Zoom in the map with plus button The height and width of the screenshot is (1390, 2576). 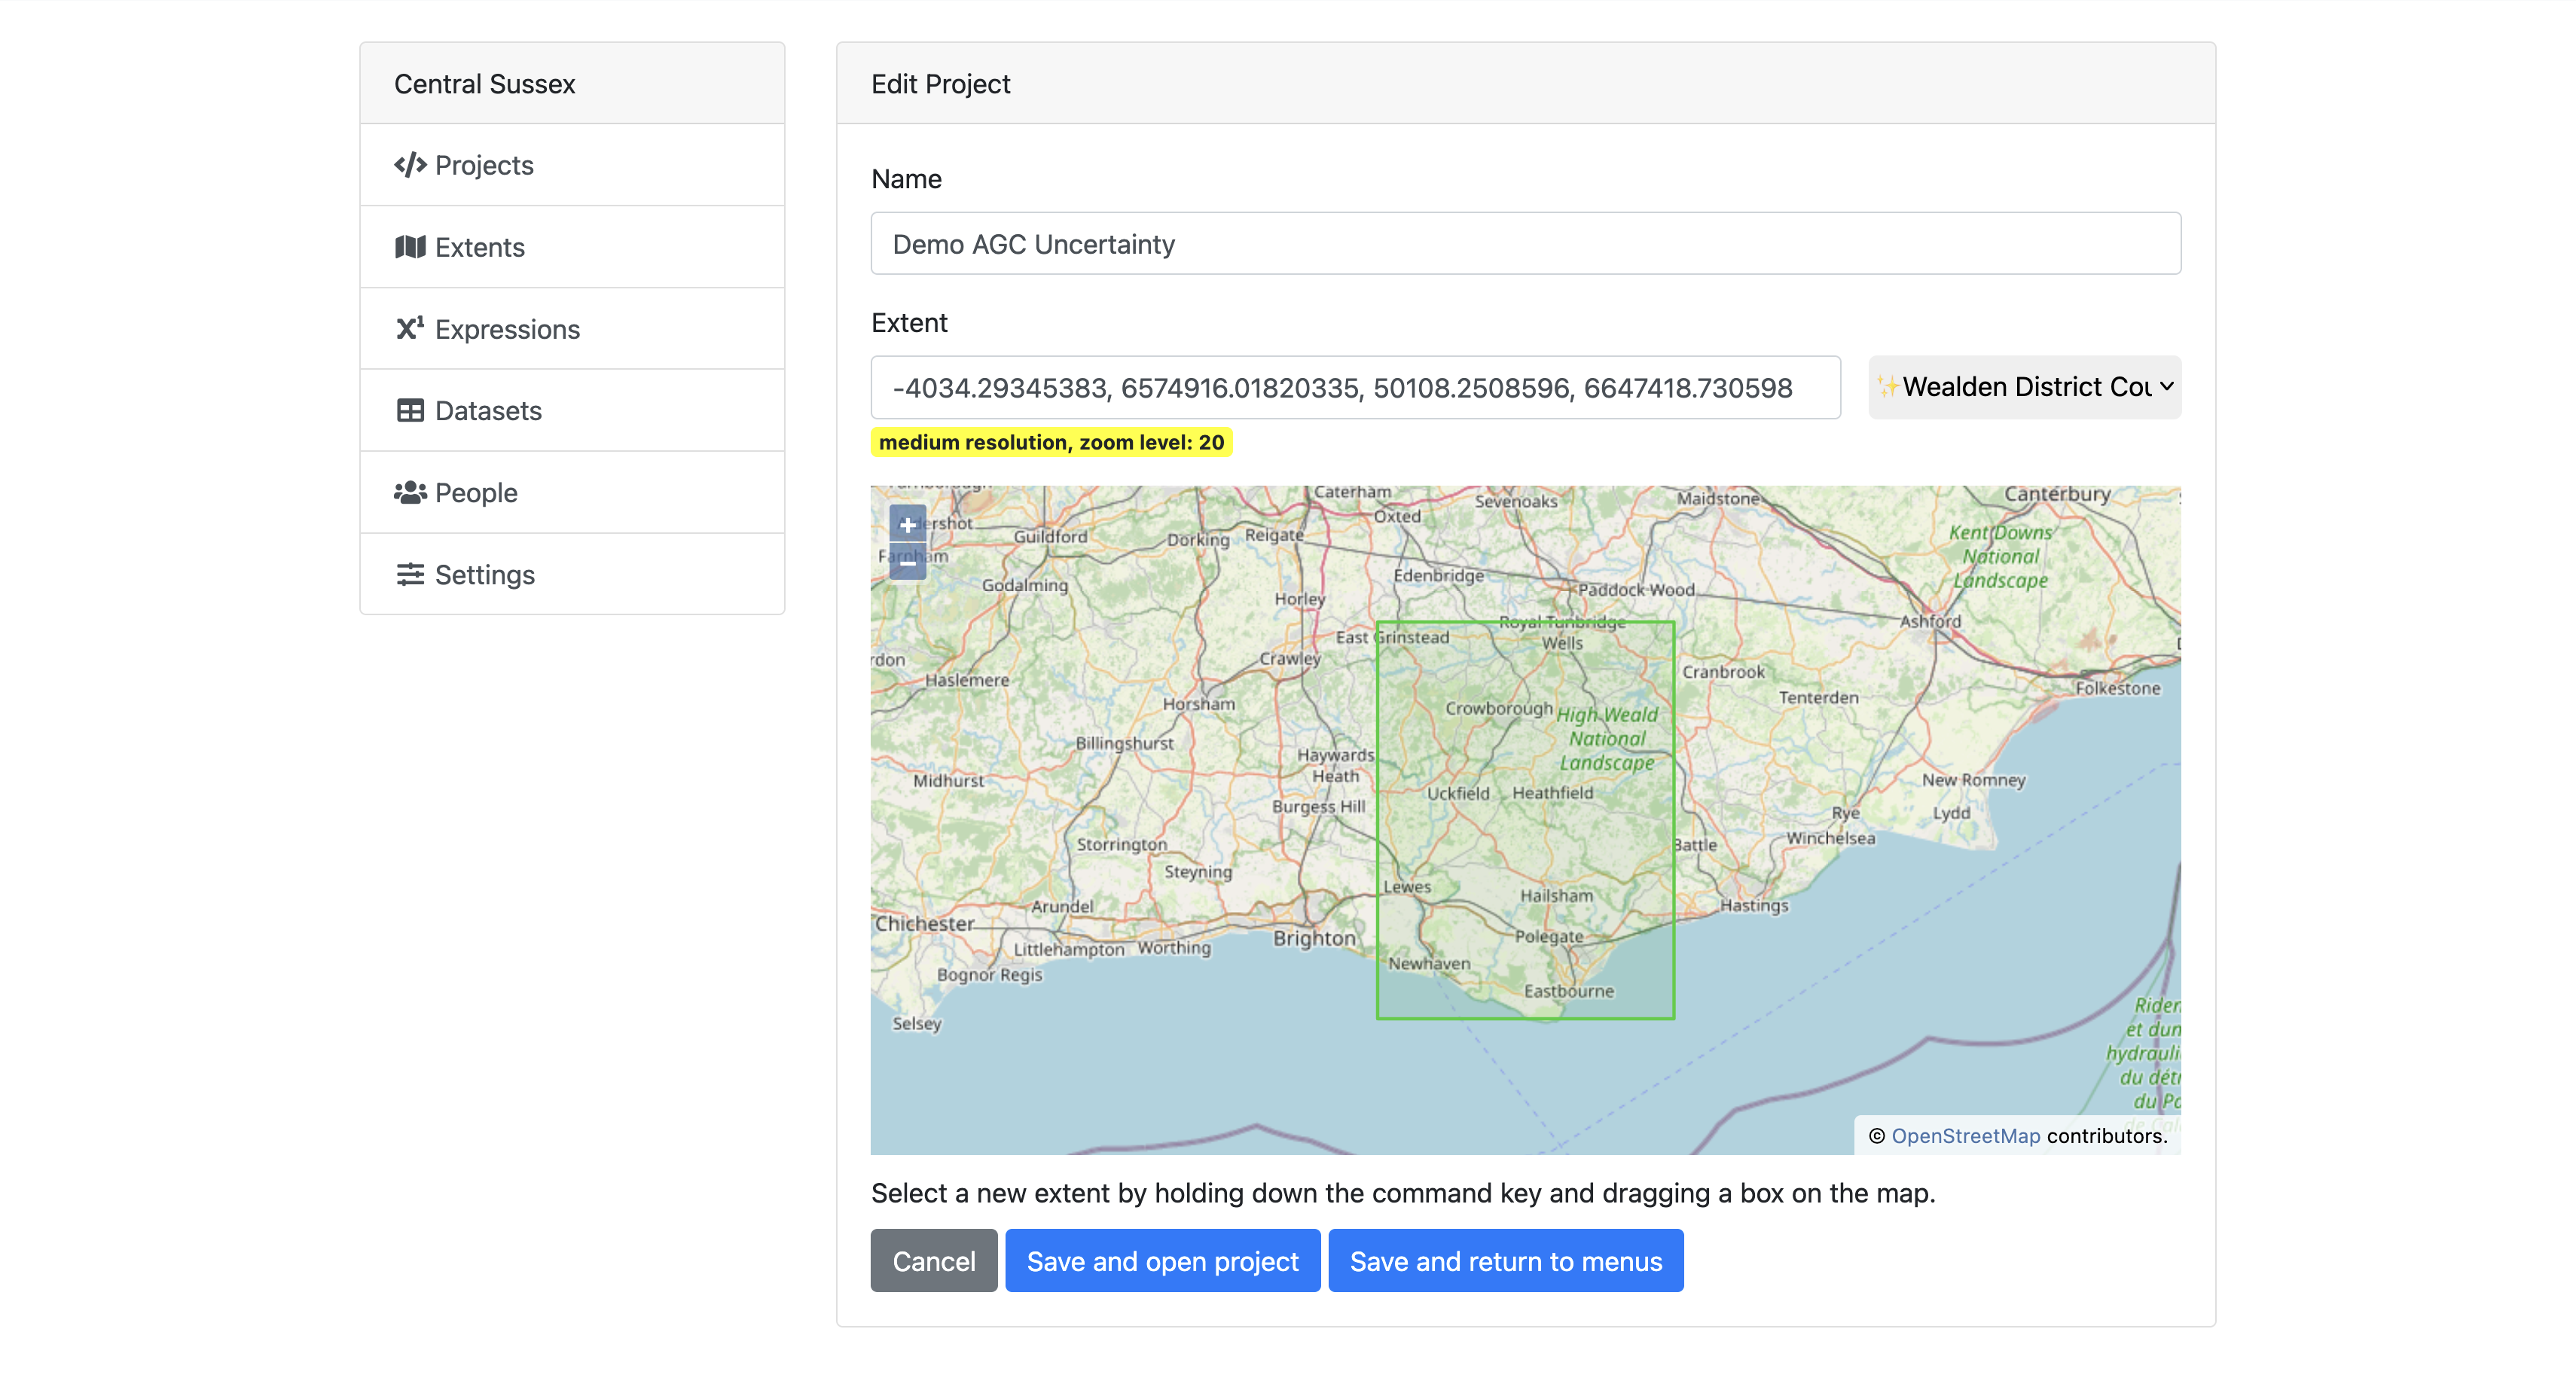(907, 525)
